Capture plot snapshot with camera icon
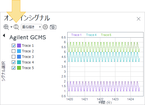The height and width of the screenshot is (105, 145). (53, 27)
